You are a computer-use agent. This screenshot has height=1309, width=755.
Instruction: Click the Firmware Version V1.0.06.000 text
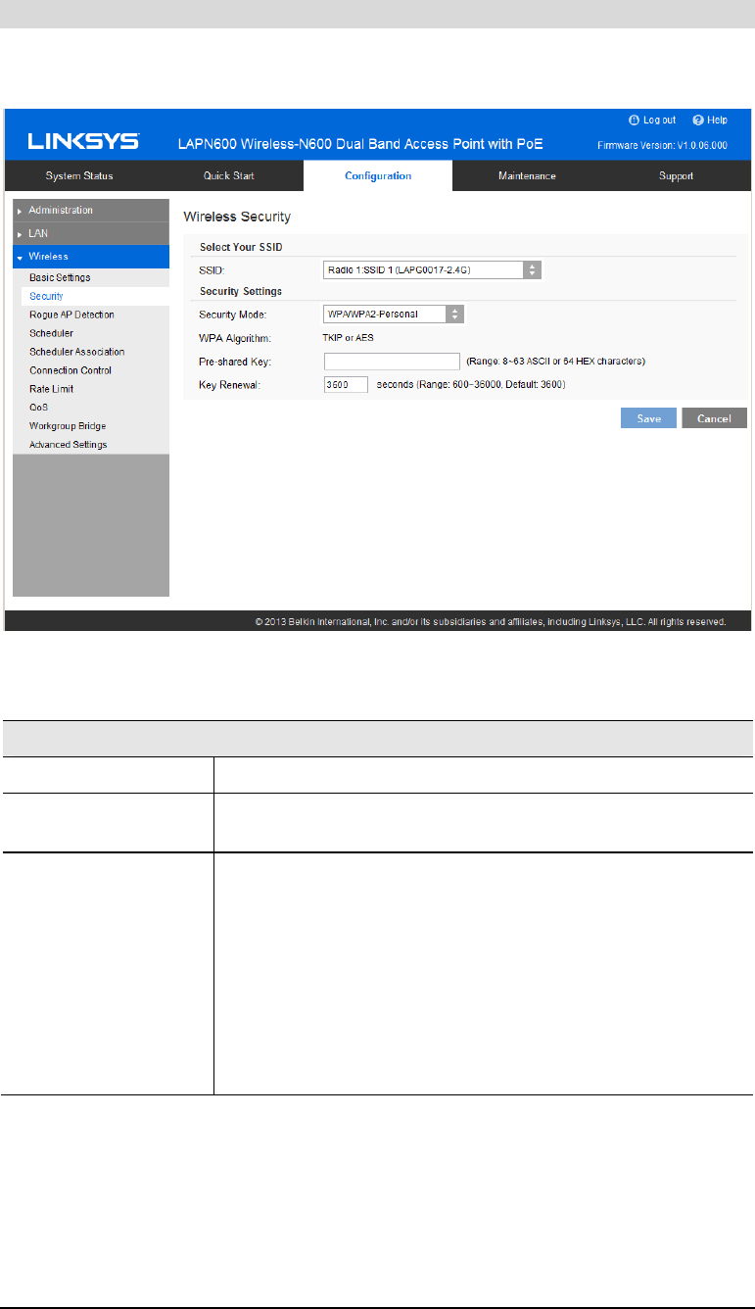662,146
